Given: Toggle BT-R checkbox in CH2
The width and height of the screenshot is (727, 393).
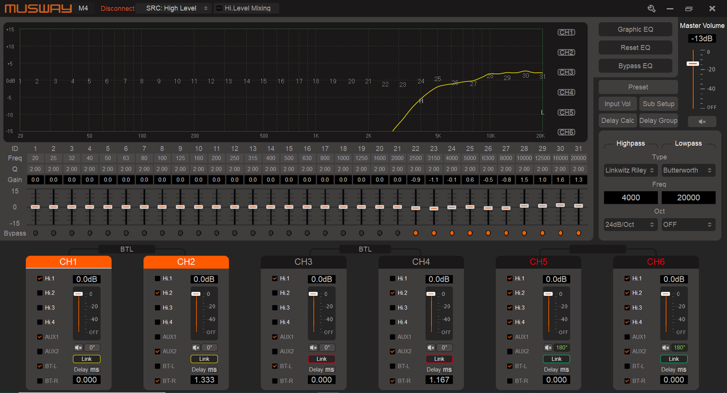Looking at the screenshot, I should 157,381.
